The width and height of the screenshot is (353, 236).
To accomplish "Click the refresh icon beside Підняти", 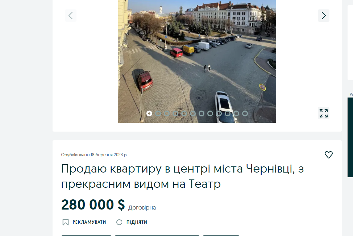I will click(x=119, y=222).
